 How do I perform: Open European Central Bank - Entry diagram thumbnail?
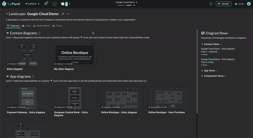click(x=75, y=98)
